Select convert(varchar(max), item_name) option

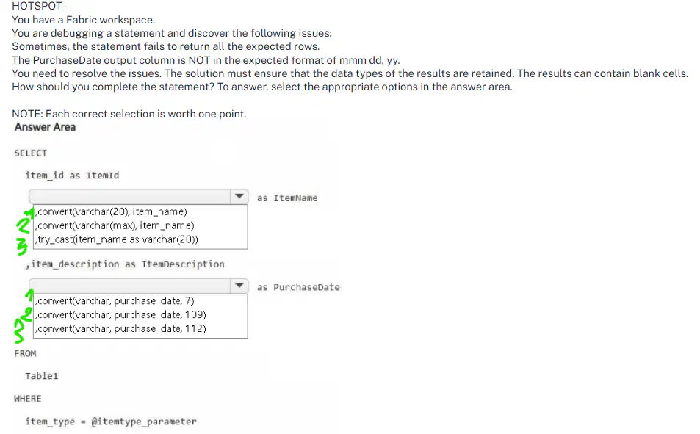pyautogui.click(x=115, y=225)
